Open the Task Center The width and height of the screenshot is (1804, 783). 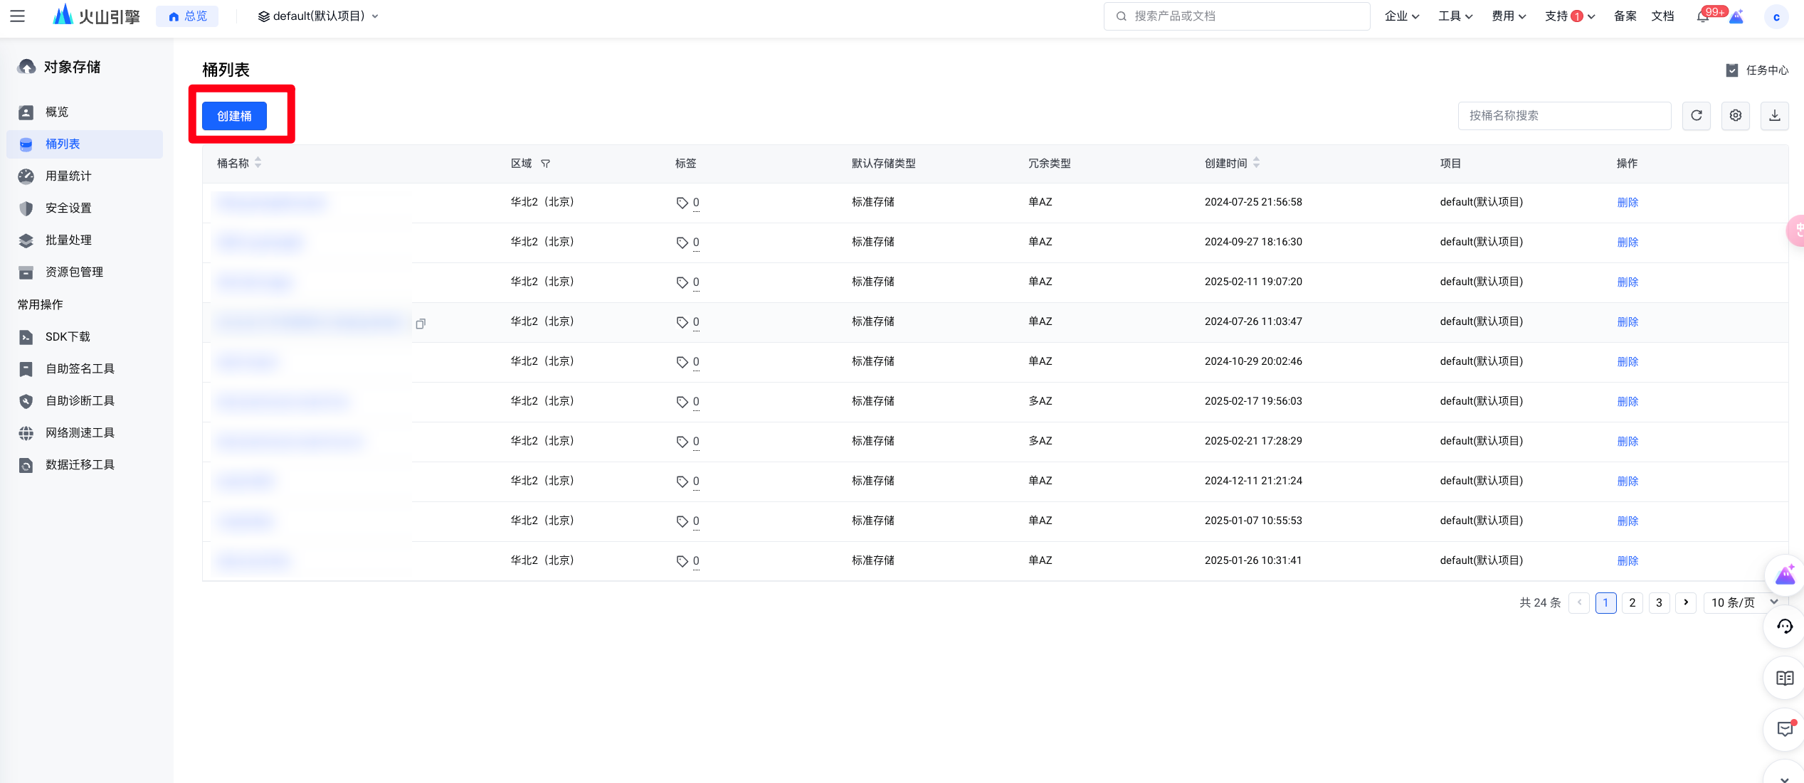(1757, 70)
